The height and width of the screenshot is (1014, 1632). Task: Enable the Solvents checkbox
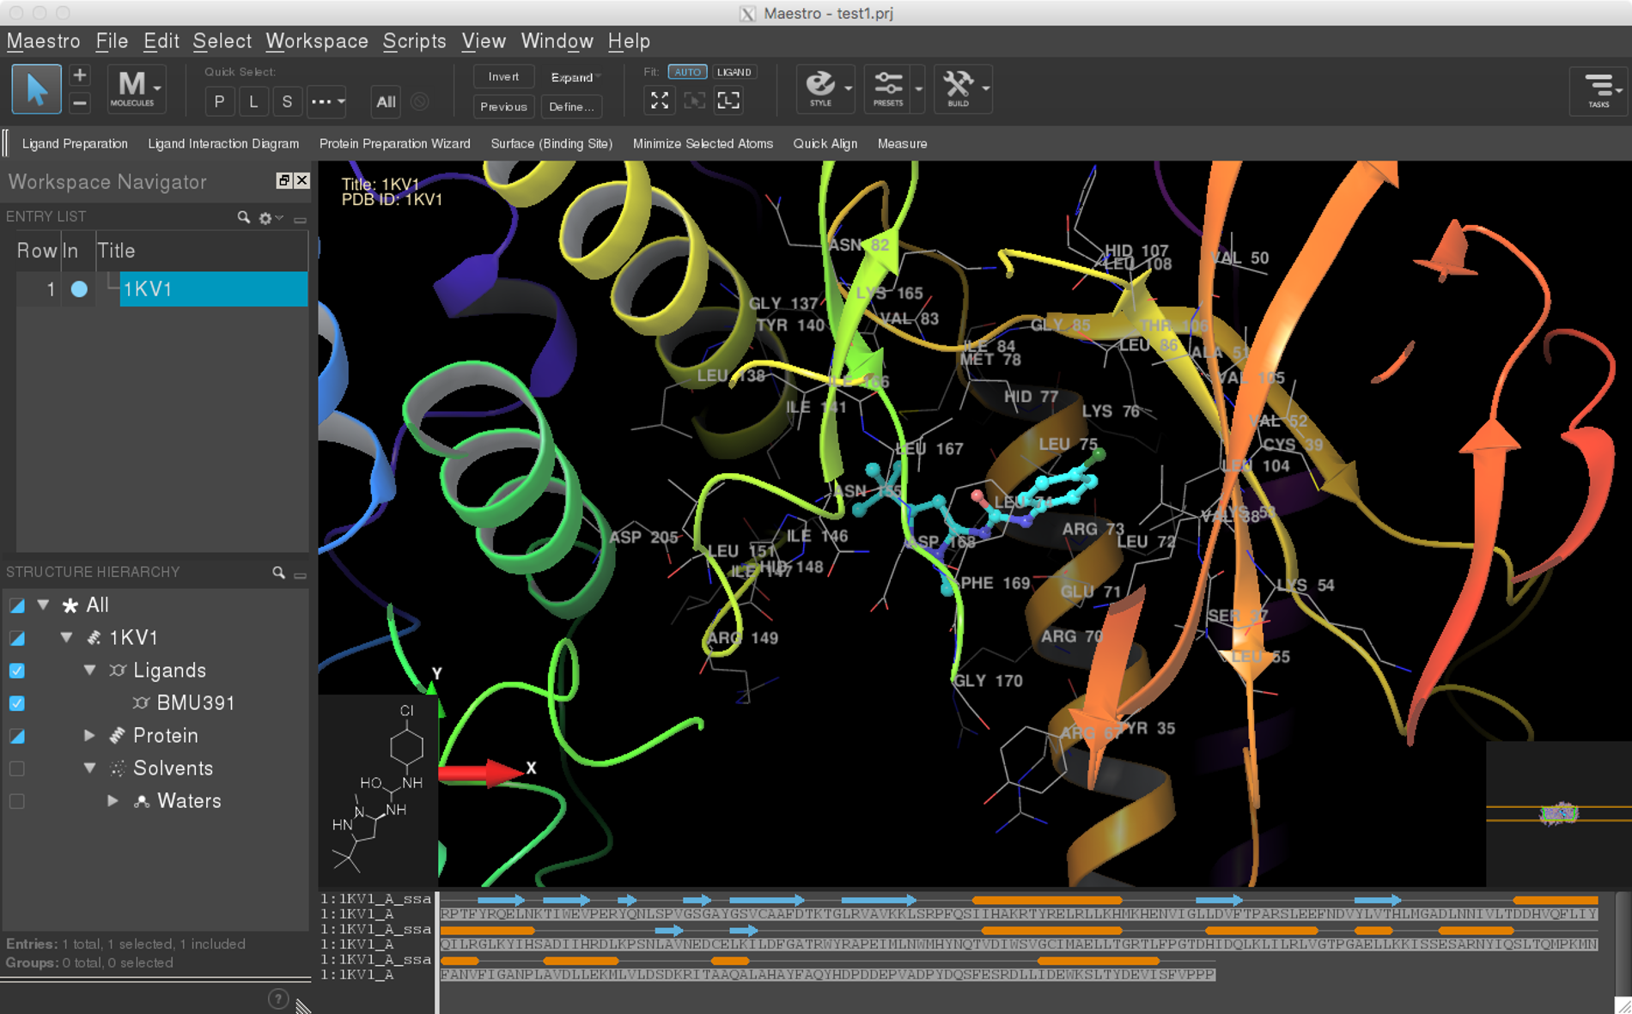[x=17, y=768]
